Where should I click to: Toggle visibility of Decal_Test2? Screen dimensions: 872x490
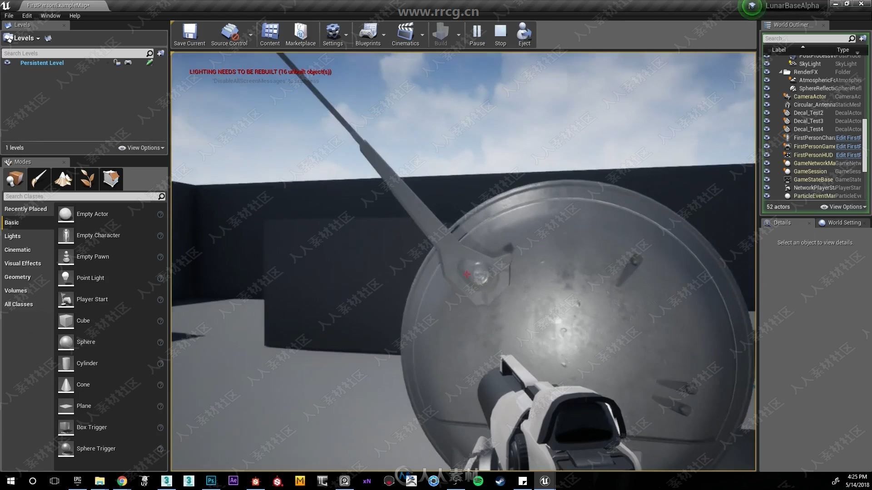click(x=767, y=113)
